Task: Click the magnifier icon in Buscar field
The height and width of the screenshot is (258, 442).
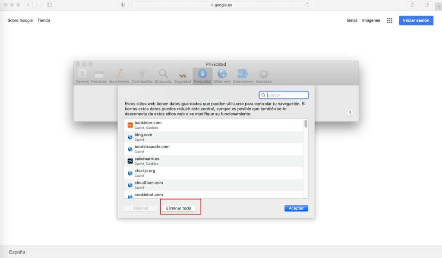Action: pos(263,95)
